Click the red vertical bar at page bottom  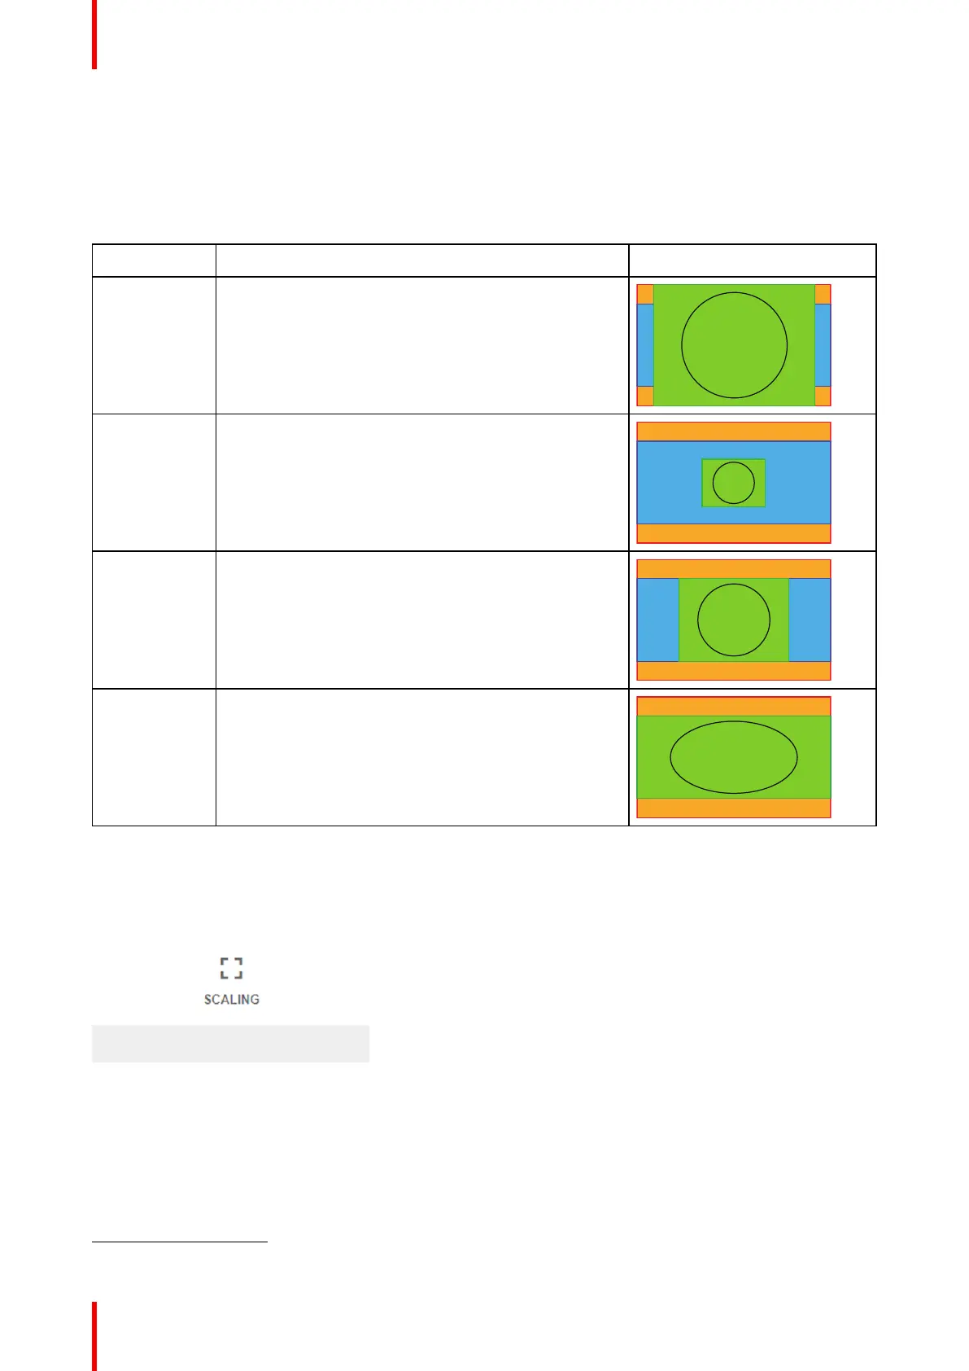pos(94,1336)
